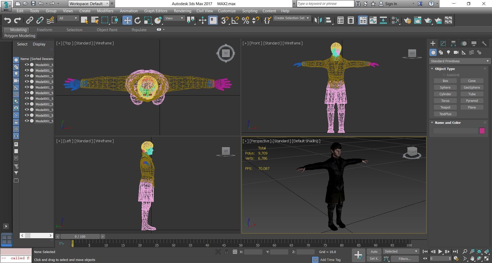
Task: Create a Box primitive
Action: click(445, 81)
